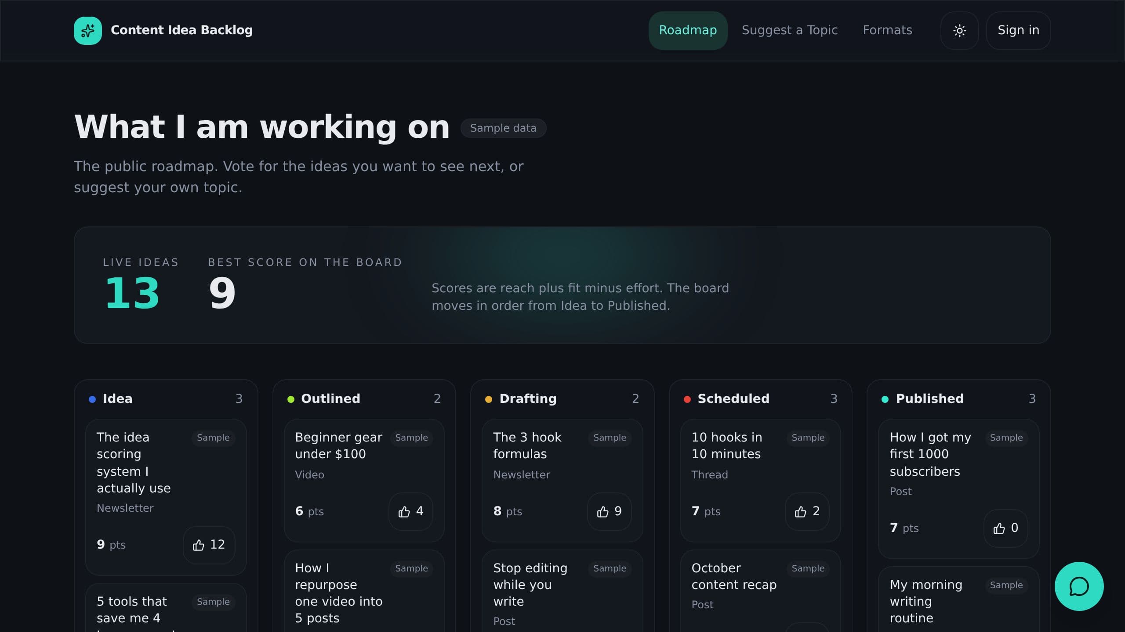Click the Scheduled column header
The height and width of the screenshot is (632, 1125).
coord(760,399)
